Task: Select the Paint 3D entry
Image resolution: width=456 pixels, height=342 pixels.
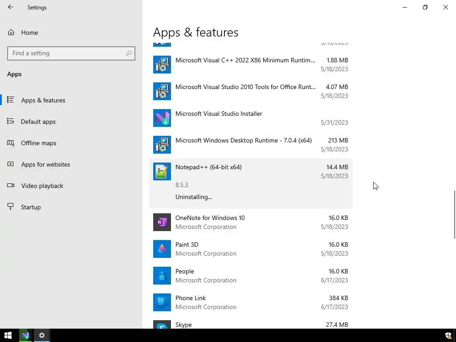Action: point(251,249)
